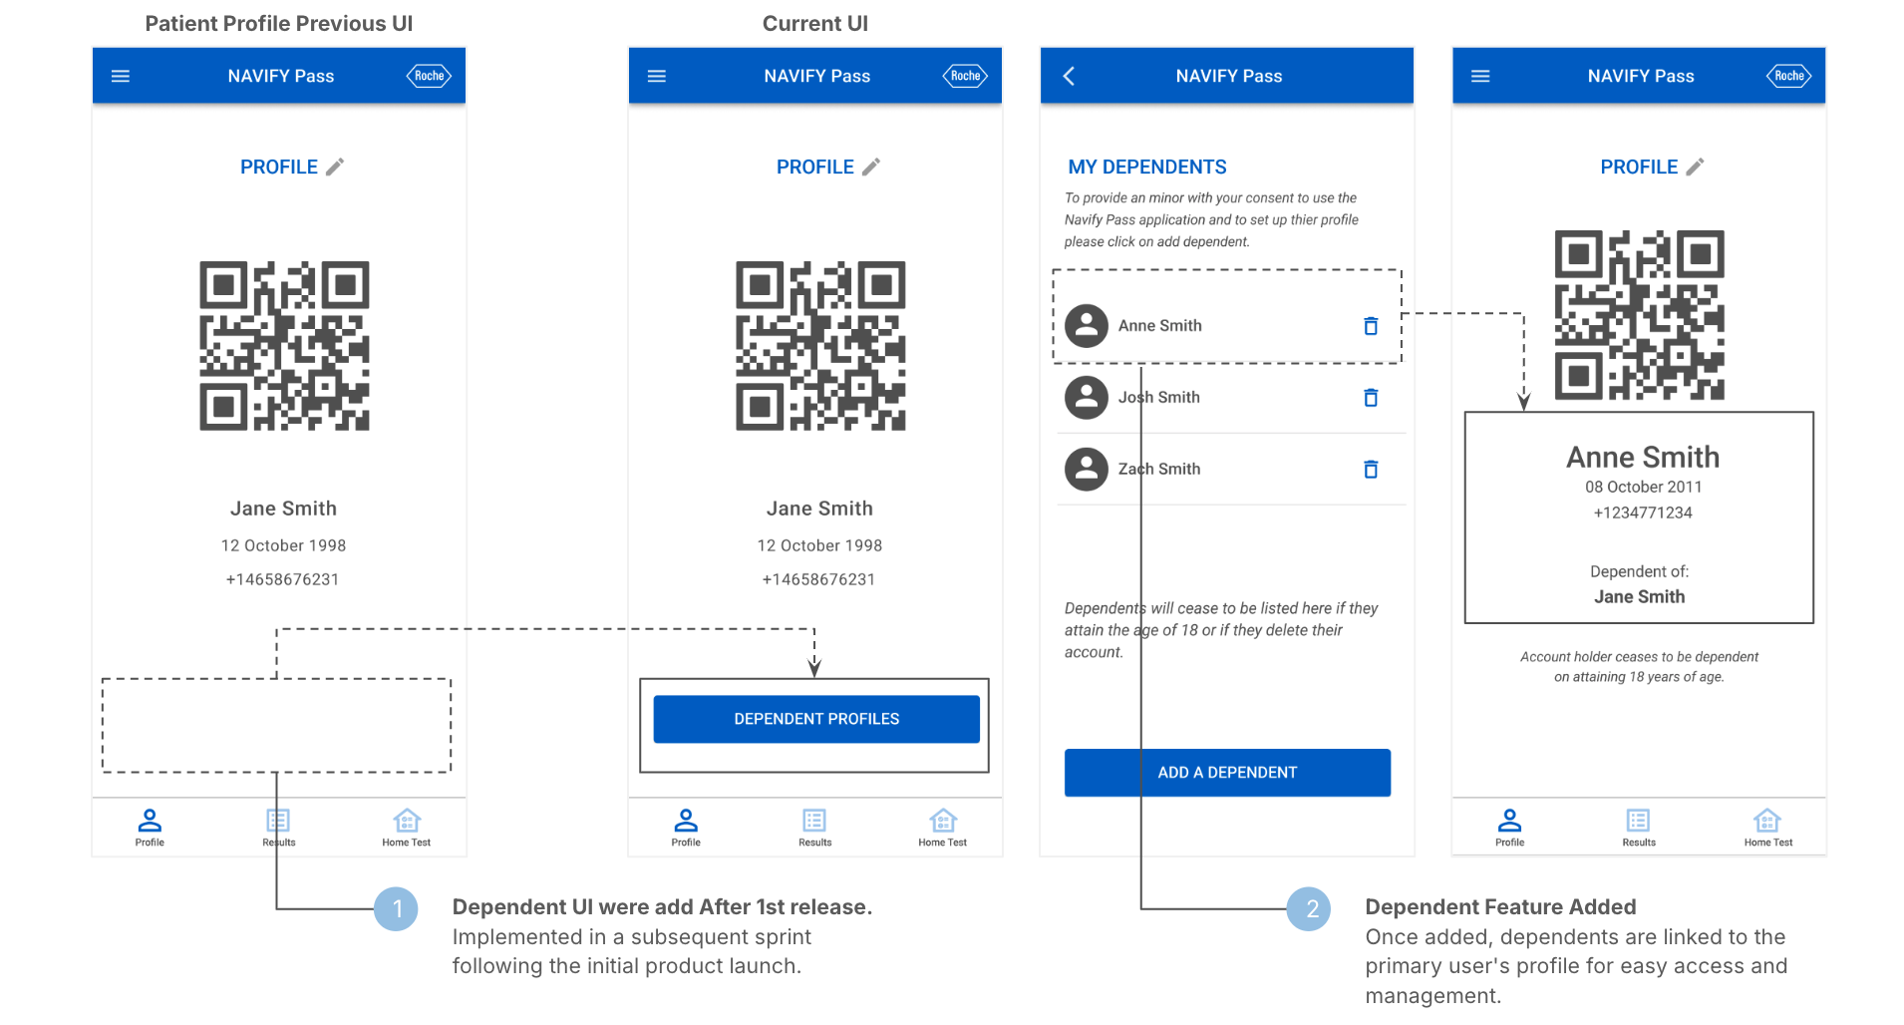Screen dimensions: 1904x1025
Task: Edit pencil icon on Anne Smith profile
Action: (1695, 167)
